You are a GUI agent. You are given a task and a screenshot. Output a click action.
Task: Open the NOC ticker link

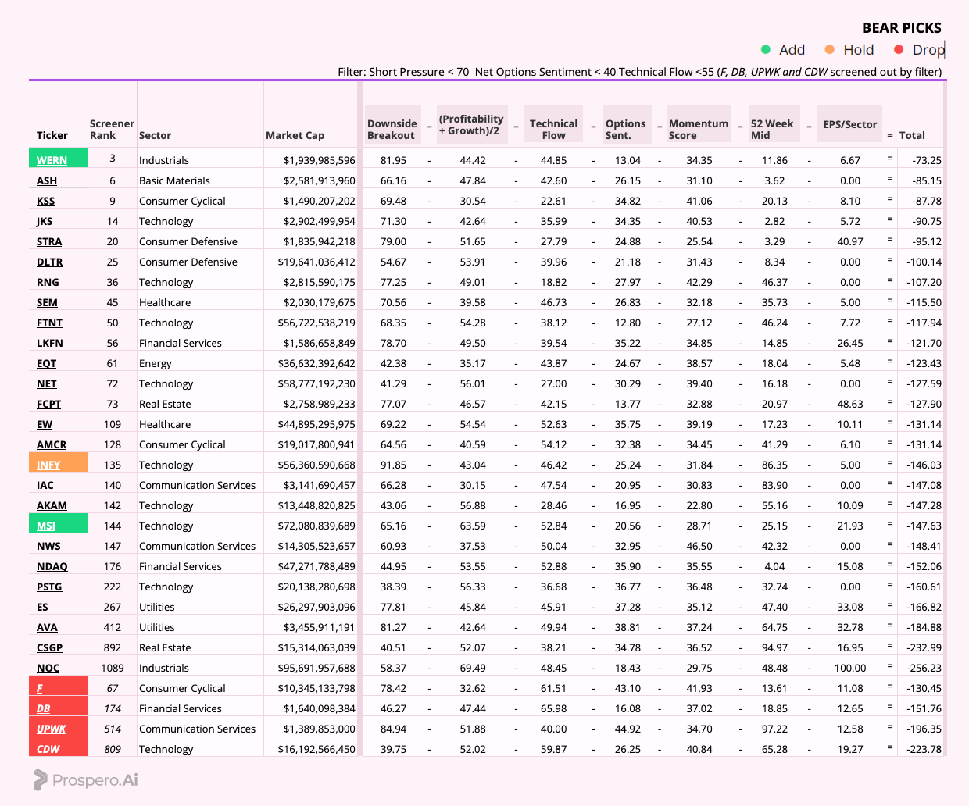[48, 668]
